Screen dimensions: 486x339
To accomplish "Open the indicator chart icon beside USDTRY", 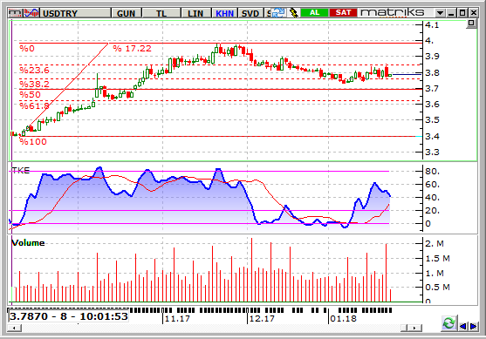I will (31, 13).
